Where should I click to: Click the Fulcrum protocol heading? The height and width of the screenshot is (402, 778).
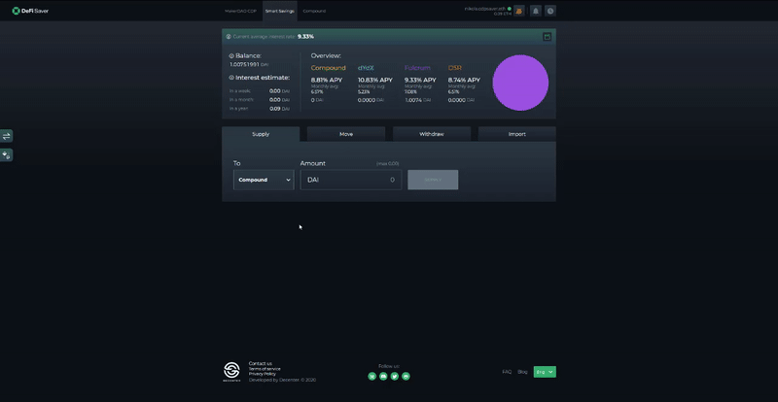coord(417,68)
